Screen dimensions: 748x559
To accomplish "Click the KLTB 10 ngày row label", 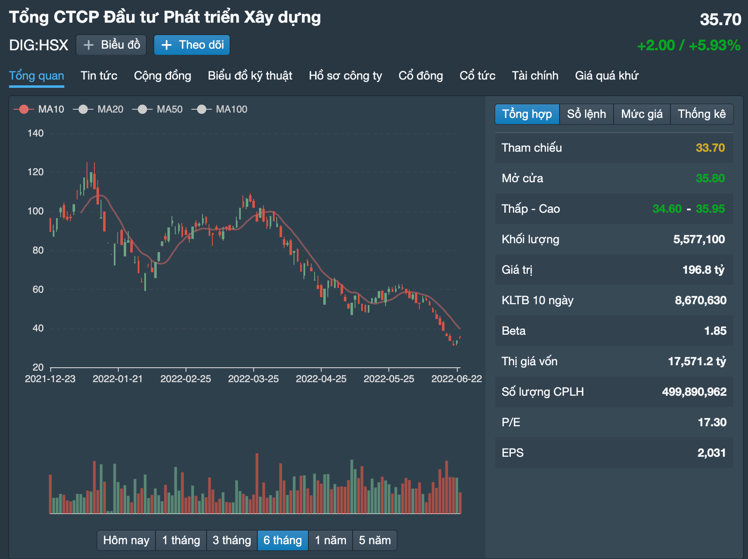I will coord(537,300).
